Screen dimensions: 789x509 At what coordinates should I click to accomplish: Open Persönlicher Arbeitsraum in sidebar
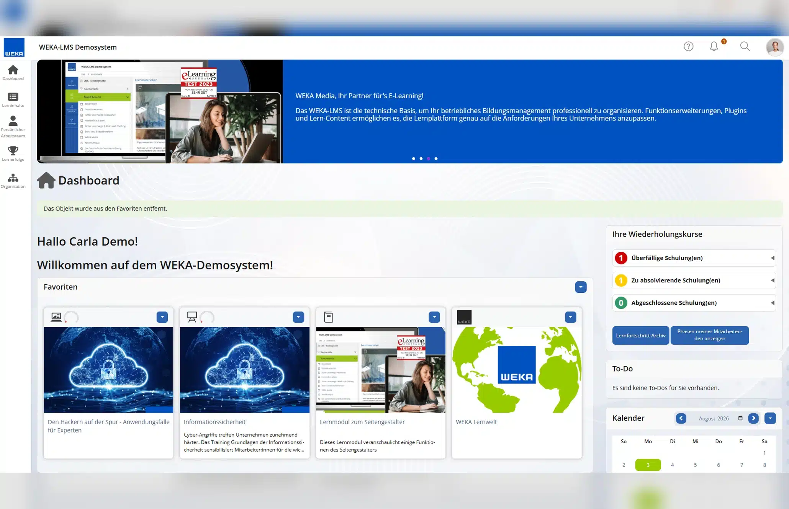pyautogui.click(x=13, y=127)
